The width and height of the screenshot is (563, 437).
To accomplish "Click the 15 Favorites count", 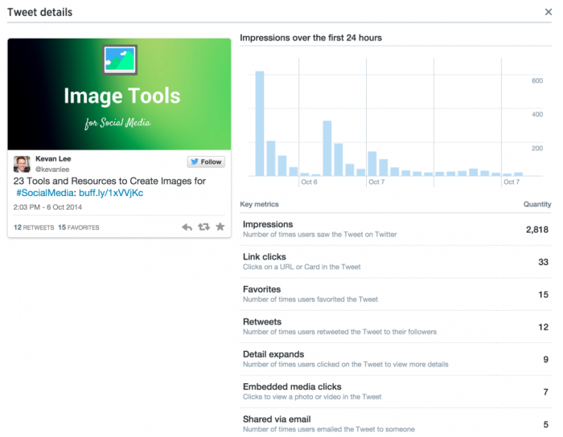I will pyautogui.click(x=79, y=227).
